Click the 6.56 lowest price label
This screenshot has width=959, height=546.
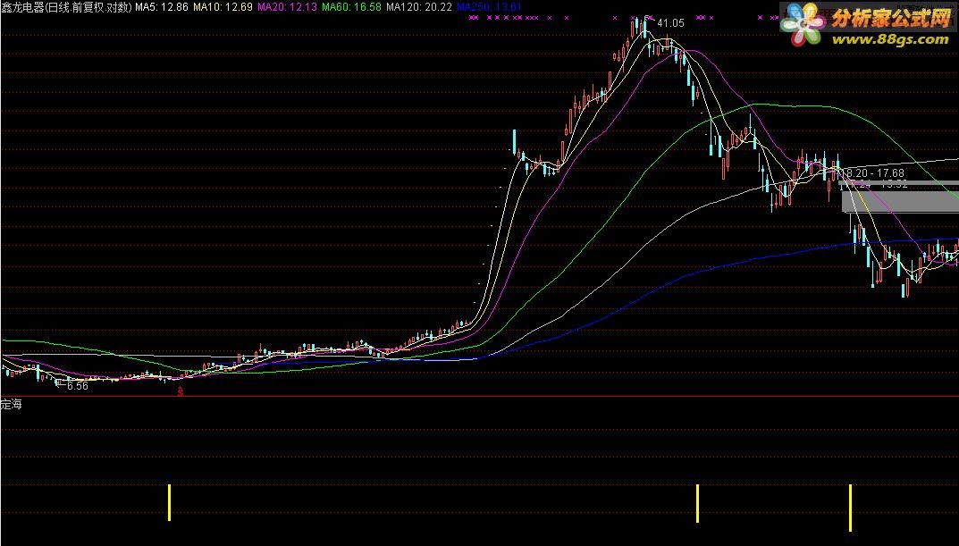(77, 386)
